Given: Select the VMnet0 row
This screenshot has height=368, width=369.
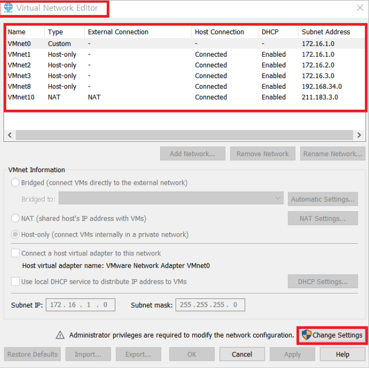Looking at the screenshot, I should [185, 44].
